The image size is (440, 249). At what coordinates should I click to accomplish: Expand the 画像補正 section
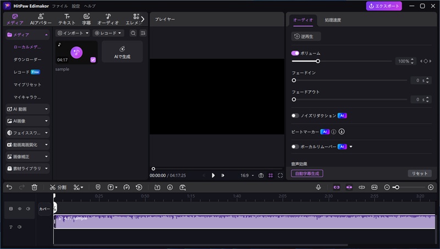click(x=28, y=157)
